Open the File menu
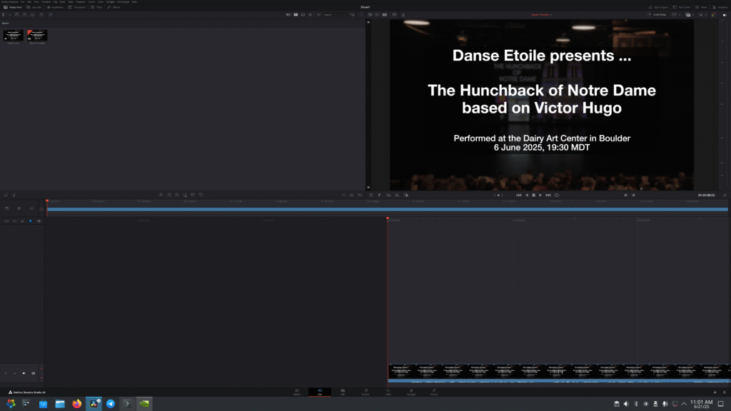 [22, 2]
